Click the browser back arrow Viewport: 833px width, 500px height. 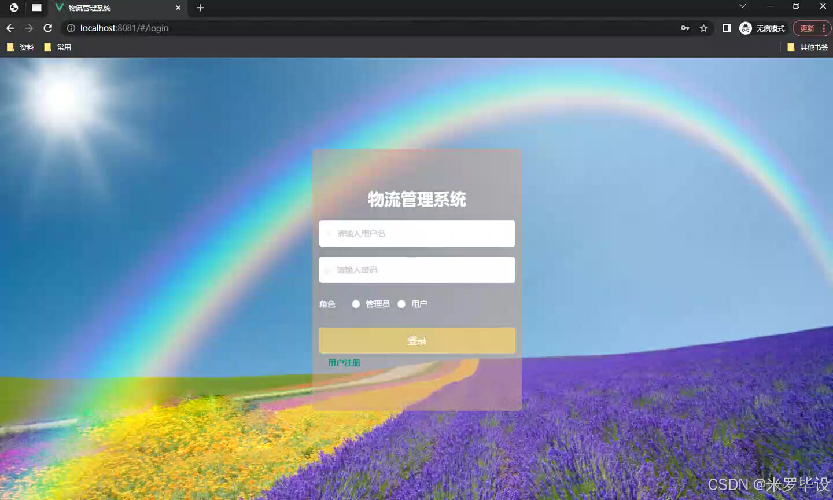point(10,28)
